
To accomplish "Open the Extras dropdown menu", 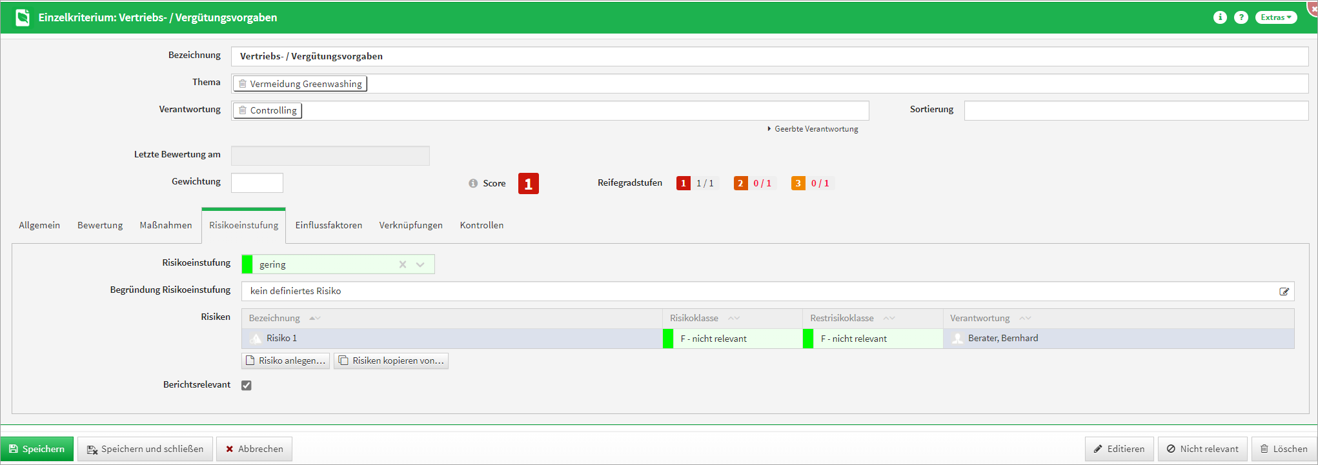I will (1275, 17).
